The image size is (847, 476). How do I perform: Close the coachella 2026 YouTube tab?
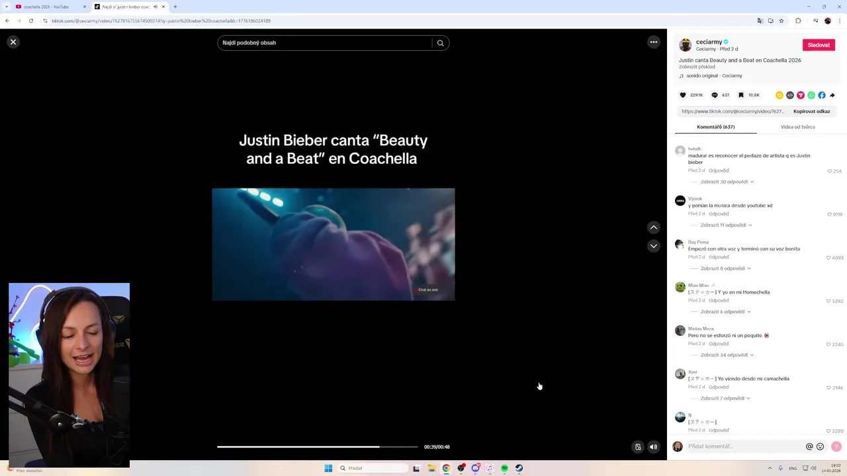click(85, 7)
